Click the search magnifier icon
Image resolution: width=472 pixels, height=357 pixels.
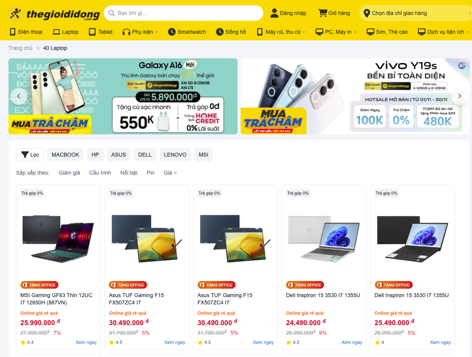pyautogui.click(x=112, y=13)
